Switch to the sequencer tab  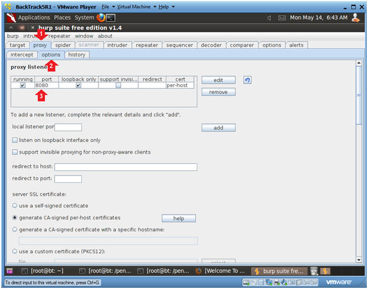[179, 45]
